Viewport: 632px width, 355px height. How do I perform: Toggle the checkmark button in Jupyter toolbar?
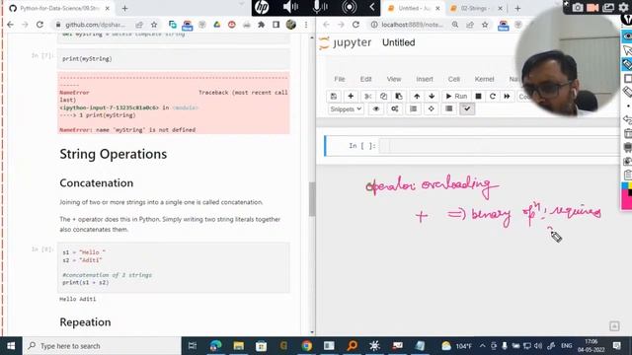(467, 109)
